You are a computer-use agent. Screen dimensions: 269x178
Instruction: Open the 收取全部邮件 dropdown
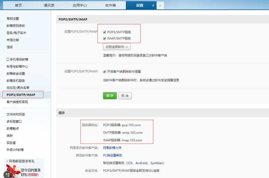pyautogui.click(x=116, y=46)
